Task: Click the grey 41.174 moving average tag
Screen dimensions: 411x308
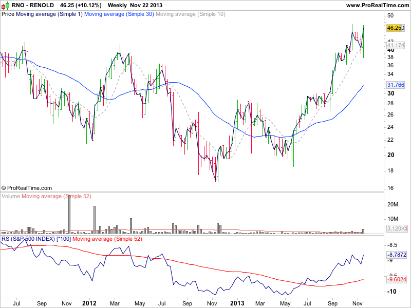Action: 395,46
